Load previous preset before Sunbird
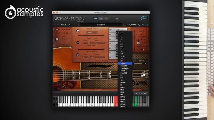Screen dimensions: 214x120 point(78,25)
